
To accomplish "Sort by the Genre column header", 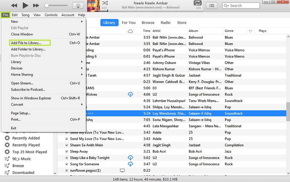I will click(x=229, y=31).
